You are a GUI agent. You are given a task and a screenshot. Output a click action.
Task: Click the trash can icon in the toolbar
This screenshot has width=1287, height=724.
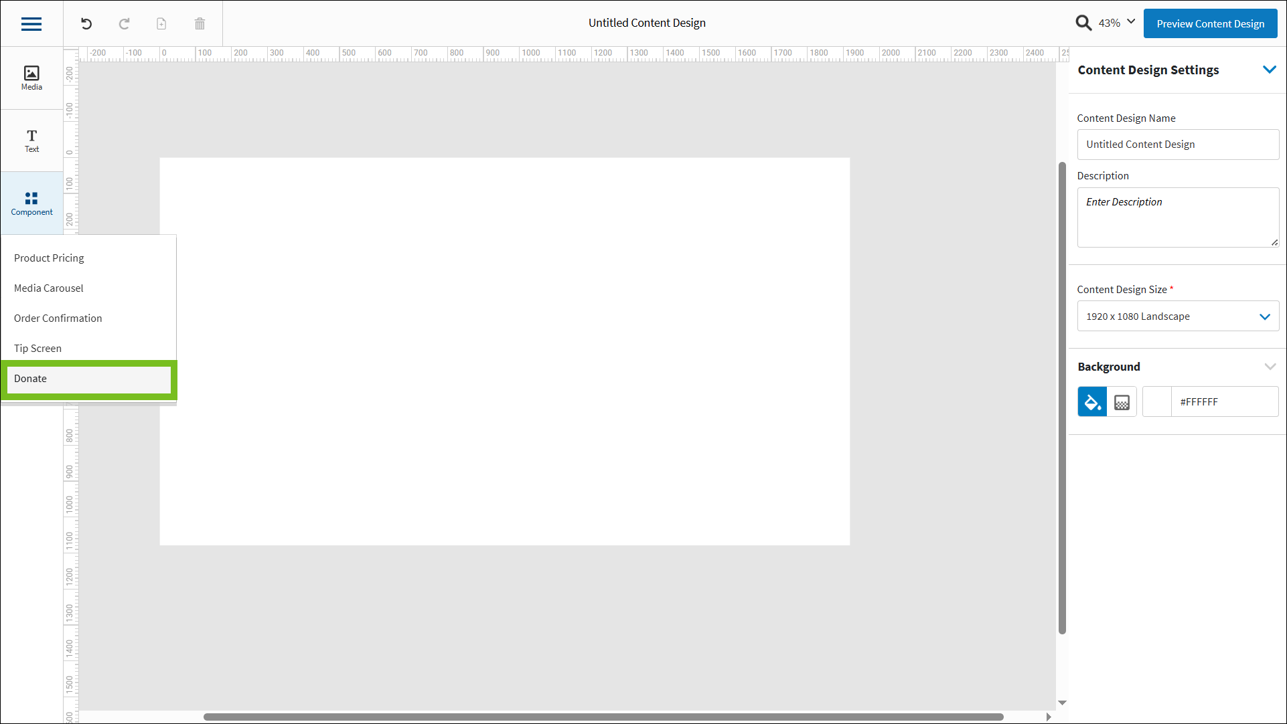[x=199, y=23]
